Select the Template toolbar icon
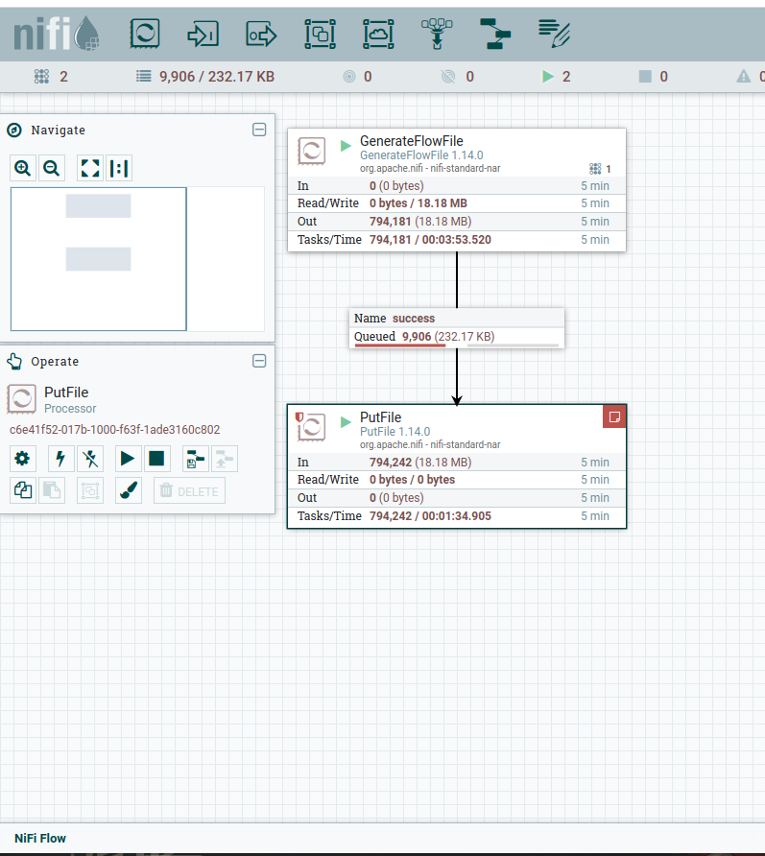 pos(495,34)
